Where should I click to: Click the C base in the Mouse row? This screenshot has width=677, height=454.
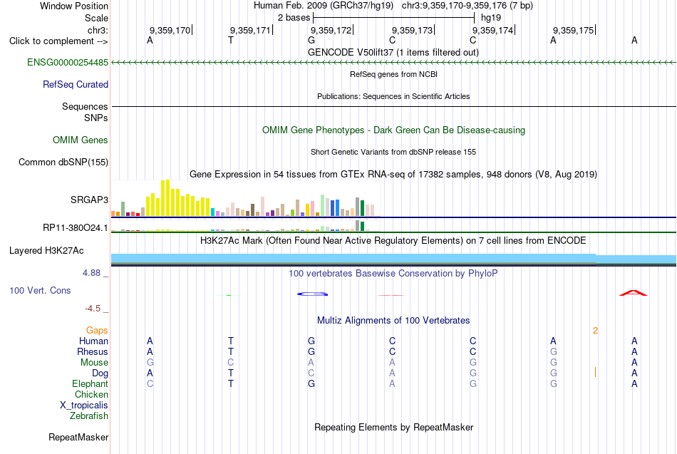pyautogui.click(x=231, y=363)
